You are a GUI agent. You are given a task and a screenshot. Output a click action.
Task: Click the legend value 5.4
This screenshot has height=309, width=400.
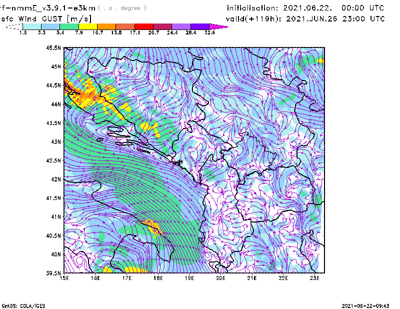pyautogui.click(x=60, y=32)
